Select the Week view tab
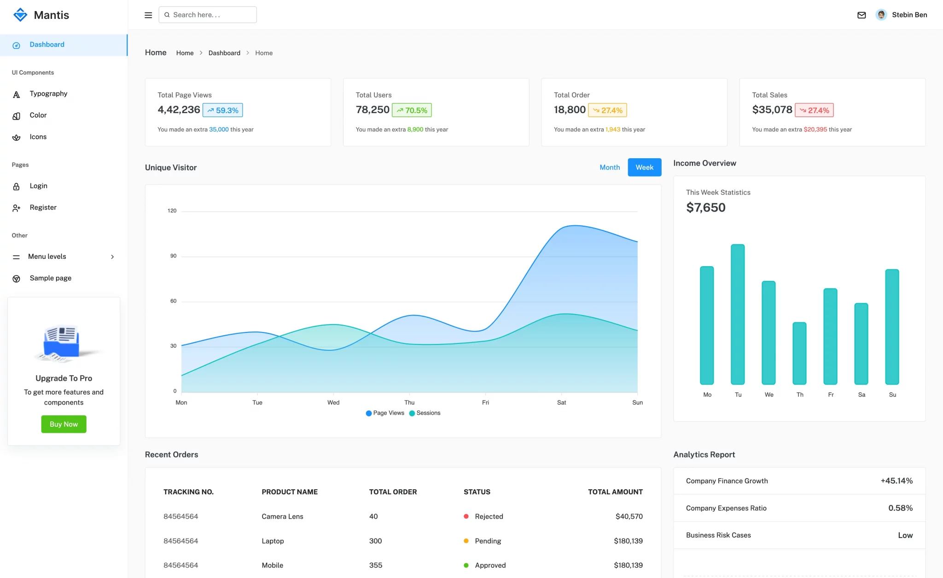943x578 pixels. [644, 167]
